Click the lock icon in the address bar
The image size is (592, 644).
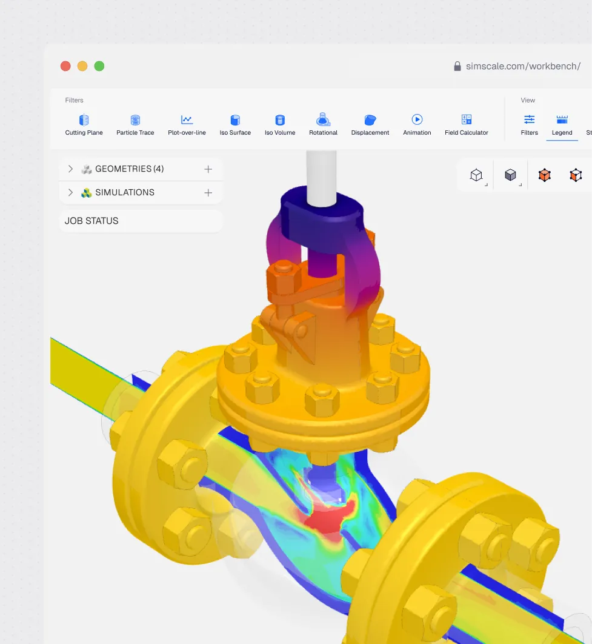[457, 66]
